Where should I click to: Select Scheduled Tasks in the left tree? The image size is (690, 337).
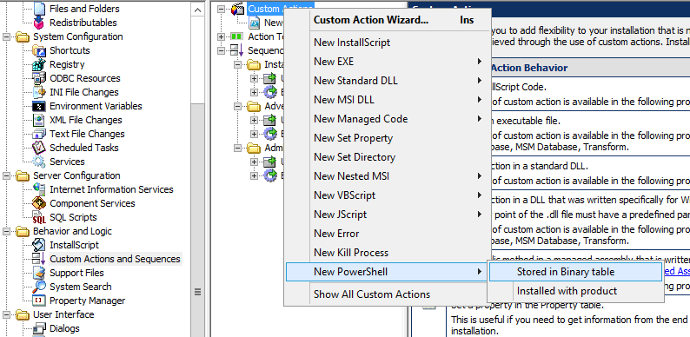tap(84, 148)
